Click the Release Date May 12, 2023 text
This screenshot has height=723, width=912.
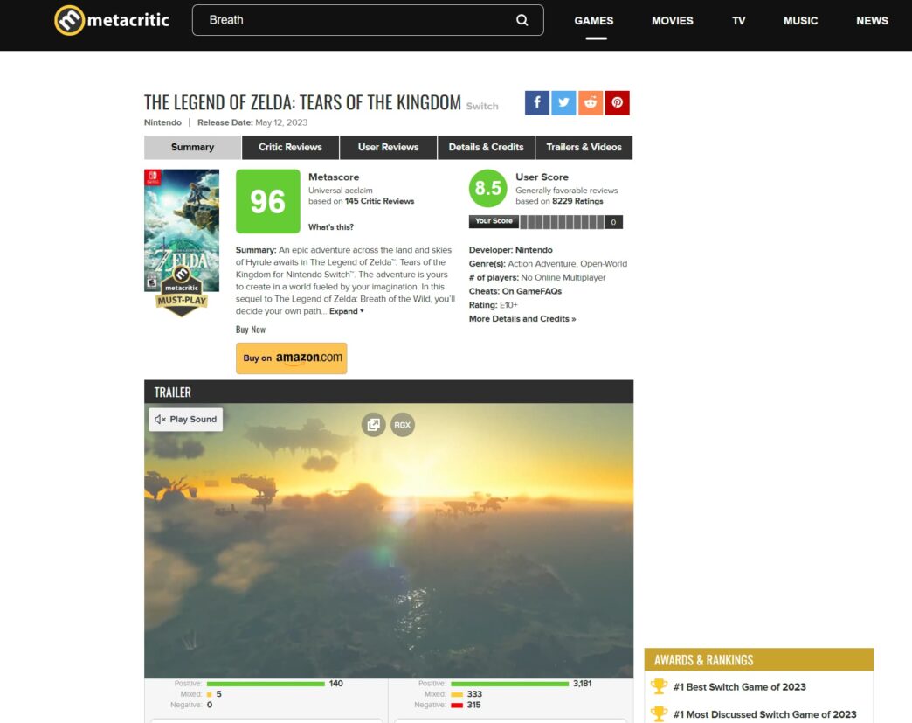pyautogui.click(x=252, y=122)
